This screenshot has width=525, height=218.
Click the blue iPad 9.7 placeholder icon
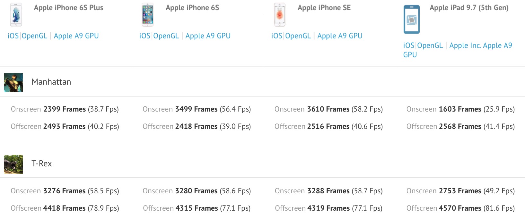click(412, 19)
